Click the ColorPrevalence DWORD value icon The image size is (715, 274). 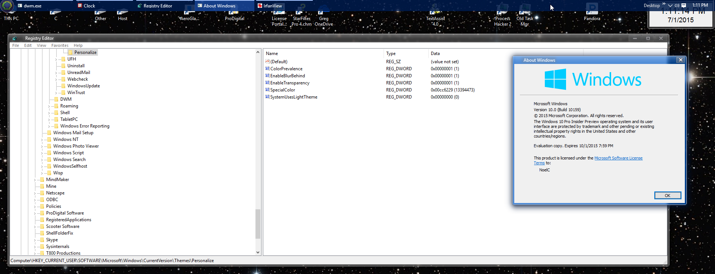point(267,69)
